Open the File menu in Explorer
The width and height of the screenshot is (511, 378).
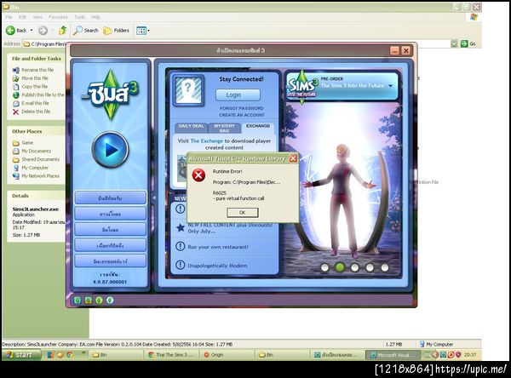(x=9, y=17)
